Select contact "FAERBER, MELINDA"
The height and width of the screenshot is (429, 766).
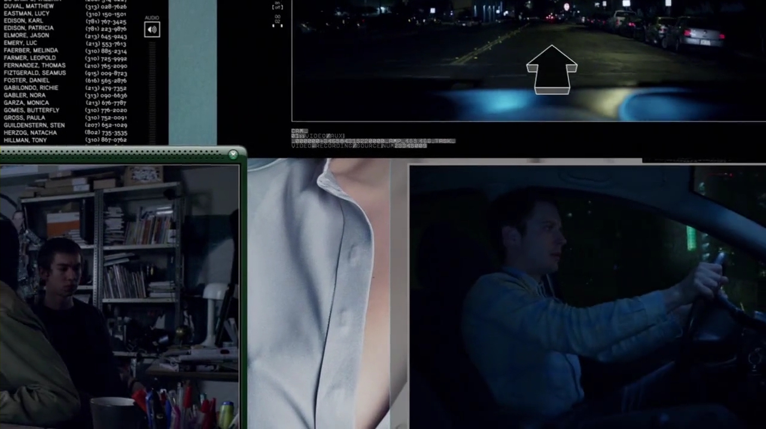(31, 50)
